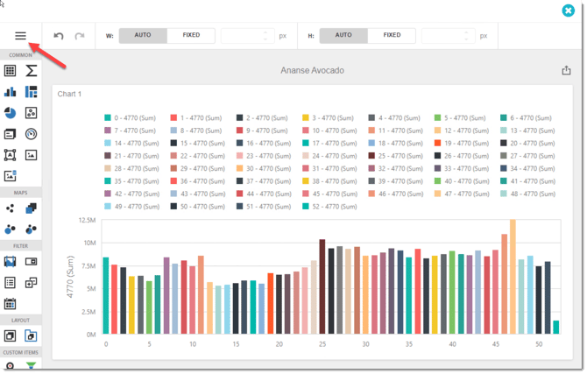Set height mode to AUTO
Screen dimensions: 587x374
pyautogui.click(x=343, y=35)
